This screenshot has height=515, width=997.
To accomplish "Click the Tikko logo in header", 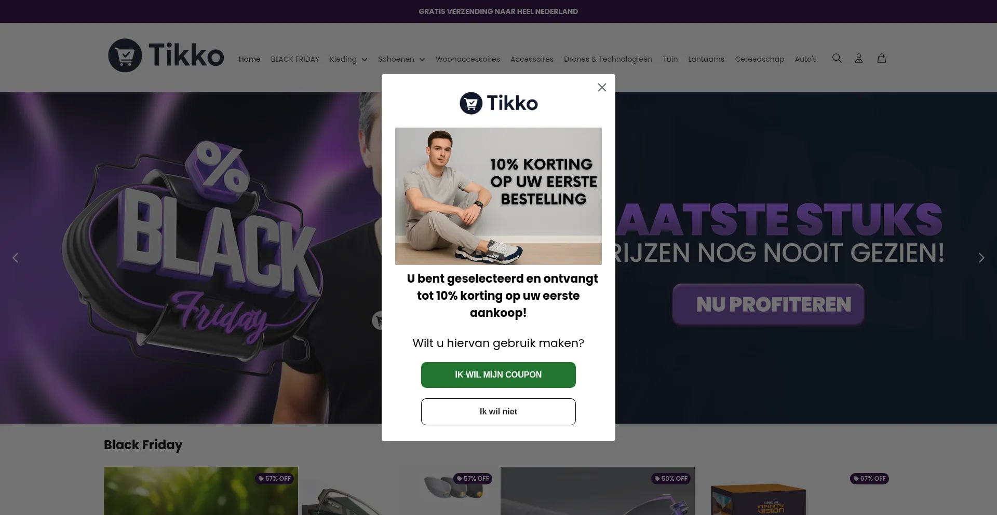I will pos(166,55).
